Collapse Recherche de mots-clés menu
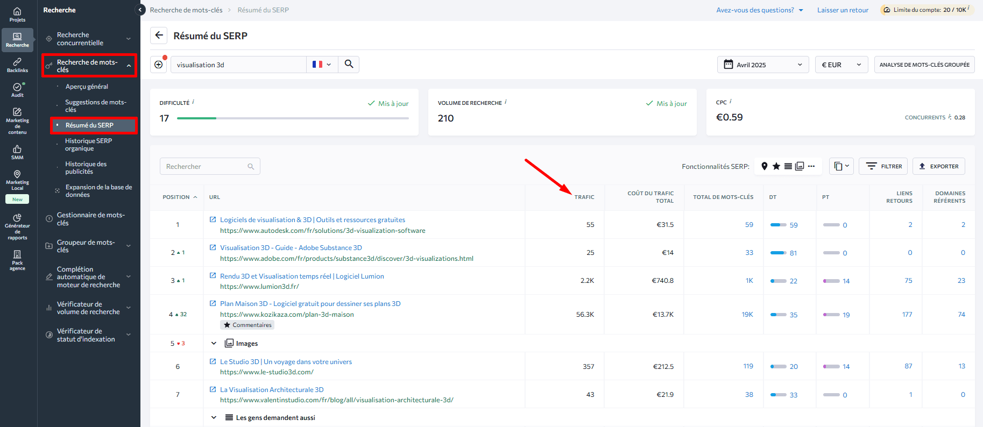 point(129,66)
